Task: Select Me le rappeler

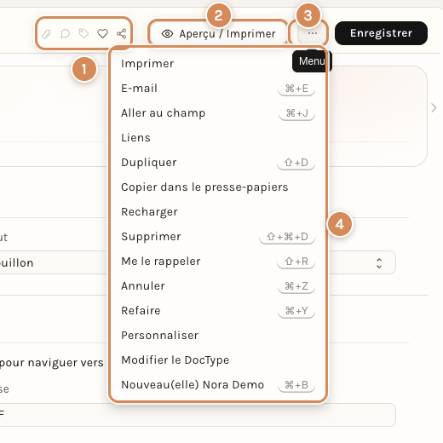Action: click(218, 262)
